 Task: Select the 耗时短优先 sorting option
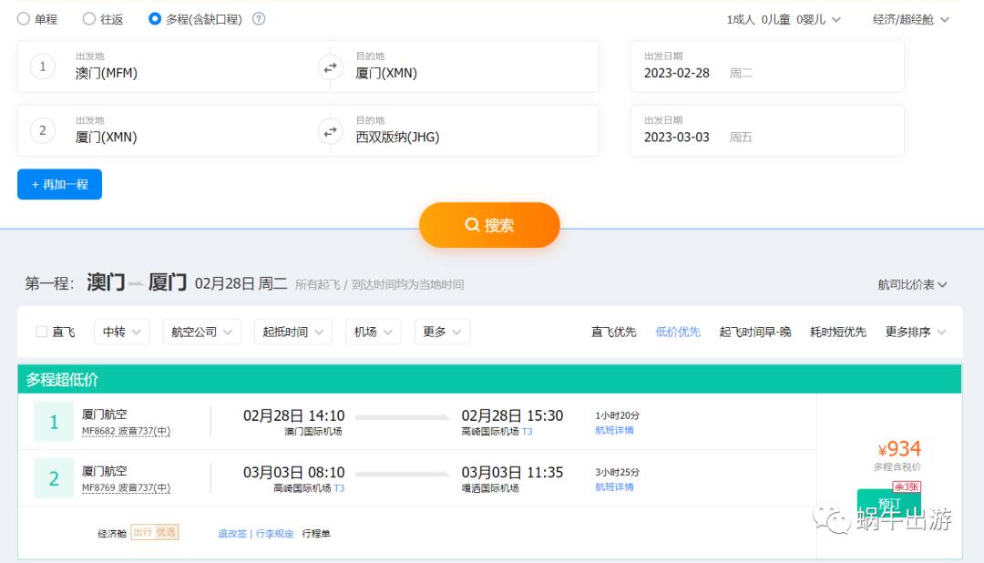coord(838,332)
